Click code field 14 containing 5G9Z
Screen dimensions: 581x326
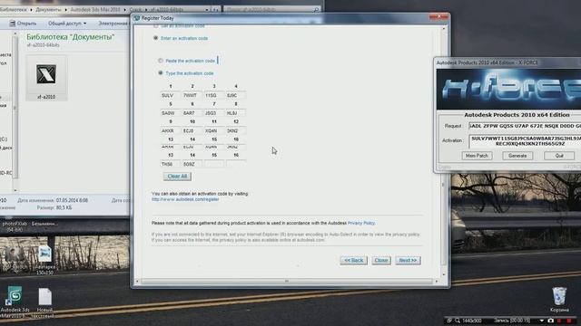[x=192, y=164]
